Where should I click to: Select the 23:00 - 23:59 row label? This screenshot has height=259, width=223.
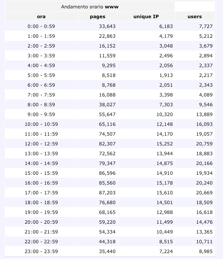pos(41,251)
